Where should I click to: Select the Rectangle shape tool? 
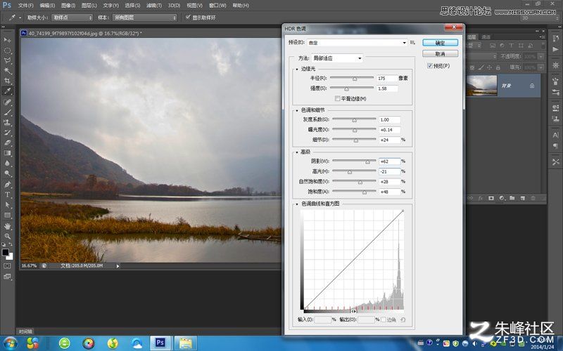[7, 216]
